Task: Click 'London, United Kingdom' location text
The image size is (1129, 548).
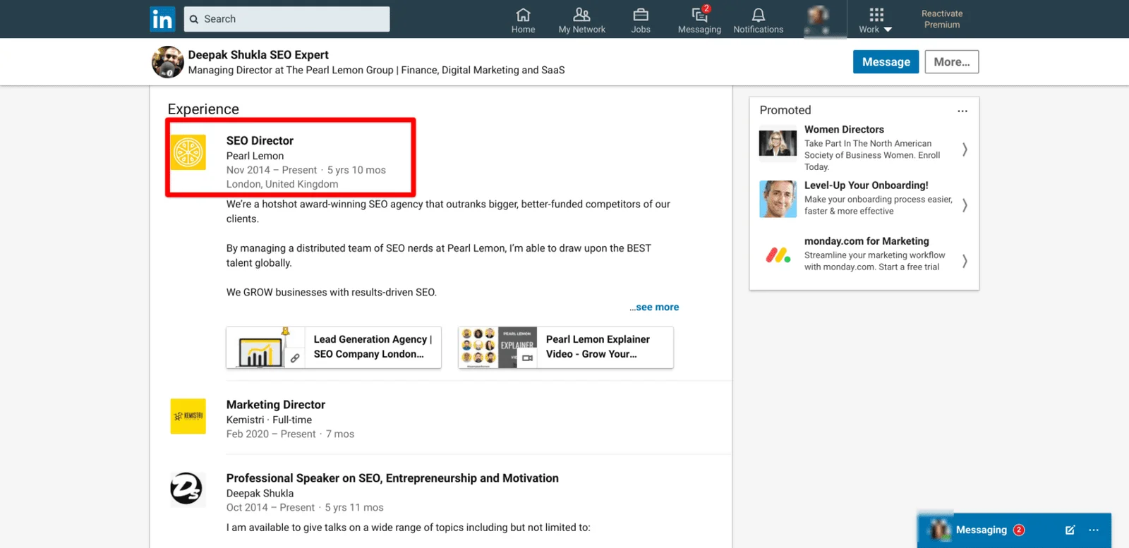Action: [x=282, y=184]
